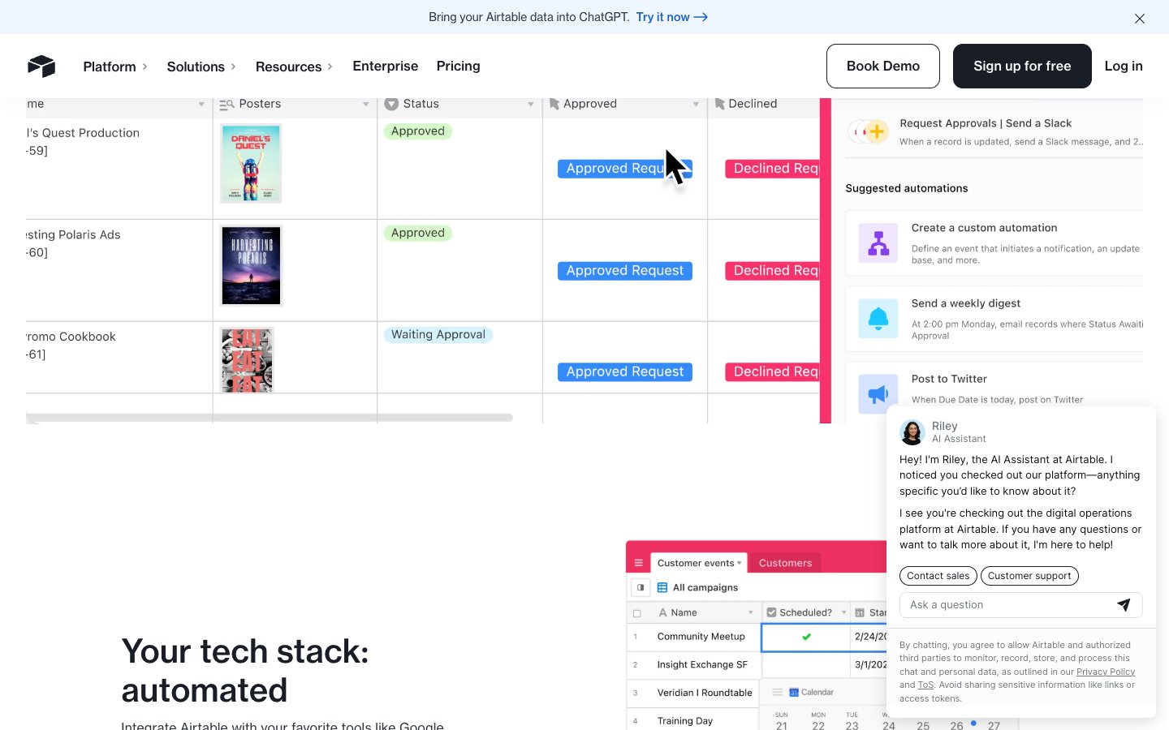Image resolution: width=1169 pixels, height=730 pixels.
Task: Click the blue bell weekly digest icon
Action: coord(878,319)
